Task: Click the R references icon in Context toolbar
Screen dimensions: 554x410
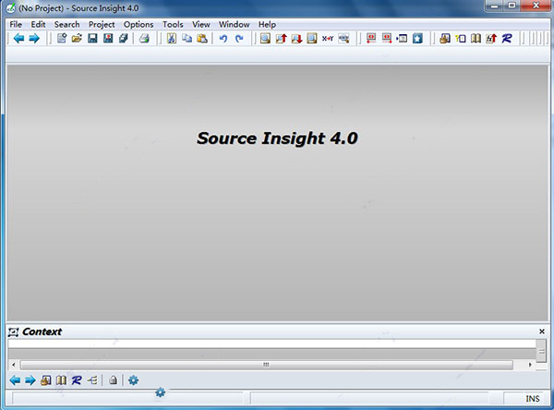Action: click(x=77, y=380)
